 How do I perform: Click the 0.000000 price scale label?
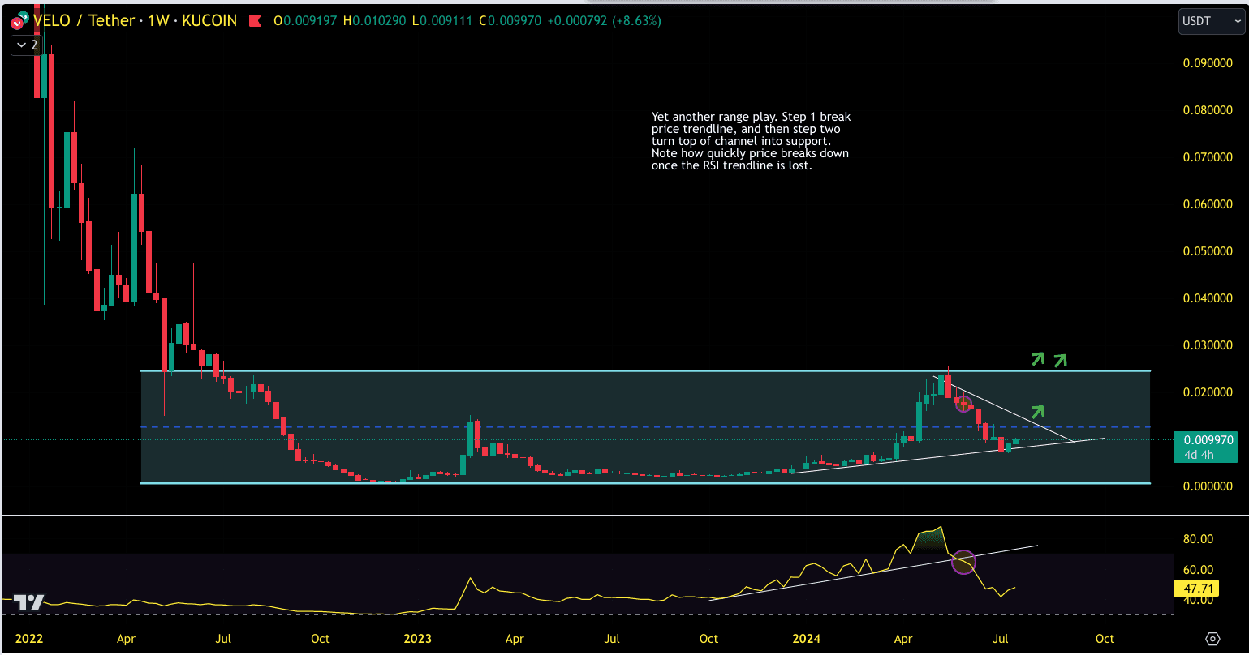(x=1208, y=486)
